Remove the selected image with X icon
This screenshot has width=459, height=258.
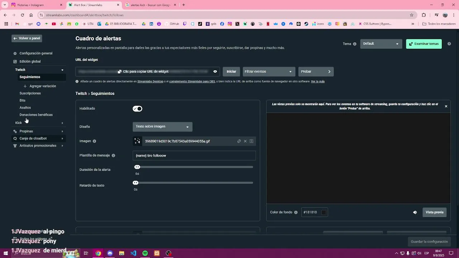pyautogui.click(x=245, y=141)
